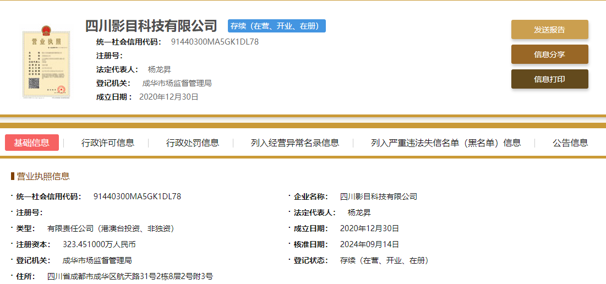The image size is (606, 284).
Task: Click legal representative 杨龙昇 in header
Action: tap(159, 69)
